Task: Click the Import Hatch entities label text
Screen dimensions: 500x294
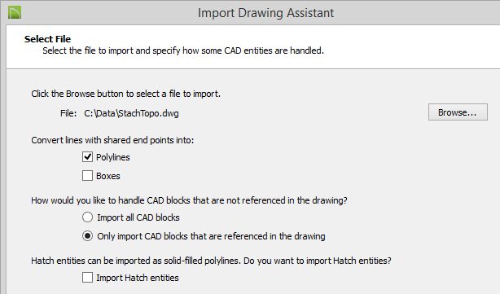Action: [138, 278]
